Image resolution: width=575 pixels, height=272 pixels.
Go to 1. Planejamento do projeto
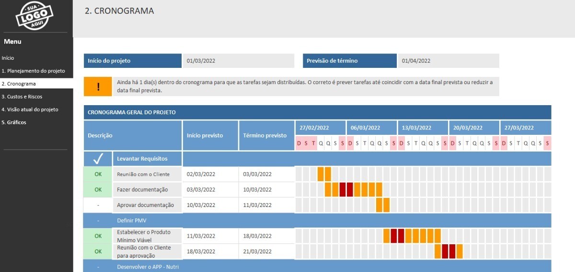[x=34, y=71]
